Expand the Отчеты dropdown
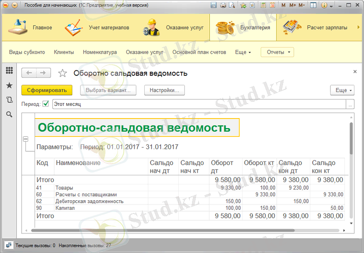The height and width of the screenshot is (253, 364). coord(277,52)
